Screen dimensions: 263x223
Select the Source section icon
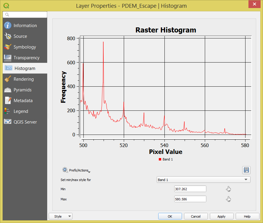click(7, 36)
